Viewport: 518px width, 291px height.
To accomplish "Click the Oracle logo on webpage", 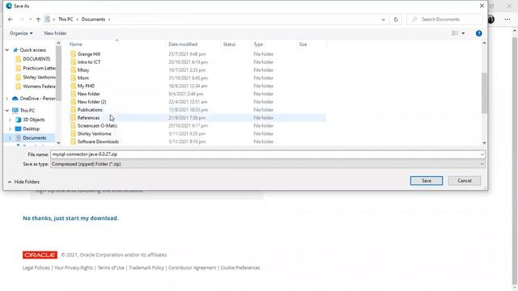I will (x=40, y=255).
